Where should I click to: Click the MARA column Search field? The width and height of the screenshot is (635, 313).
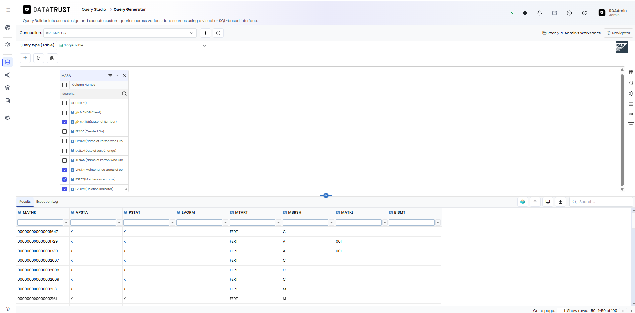pyautogui.click(x=91, y=94)
